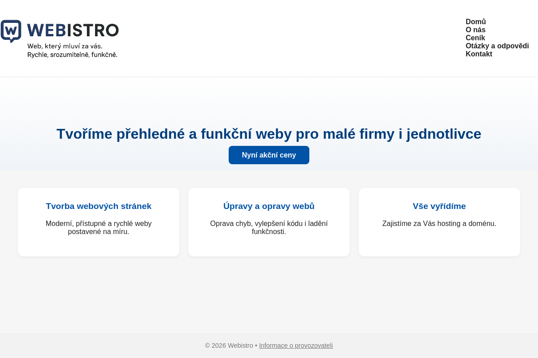538x358 pixels.
Task: Click the hero headline about funkční weby
Action: tap(269, 133)
